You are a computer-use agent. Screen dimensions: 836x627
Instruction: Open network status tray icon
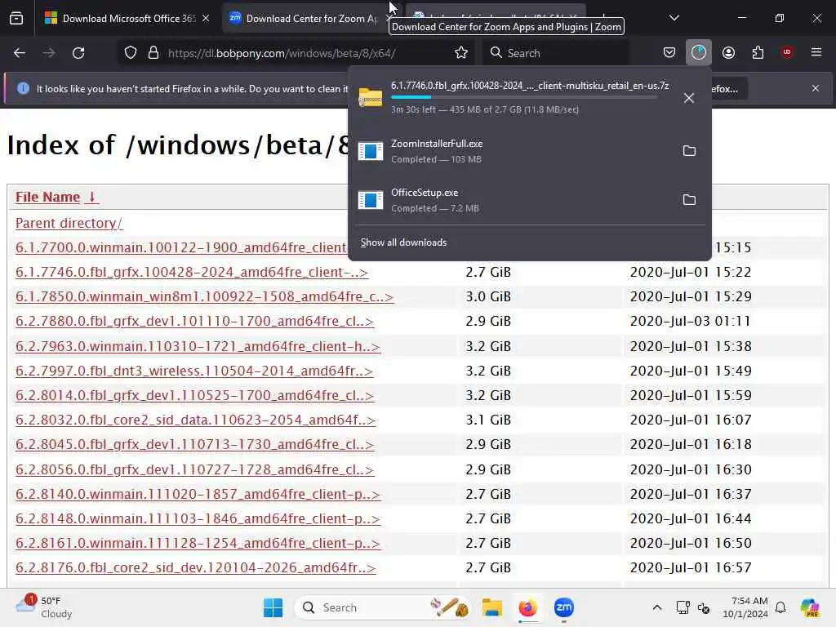pos(683,607)
